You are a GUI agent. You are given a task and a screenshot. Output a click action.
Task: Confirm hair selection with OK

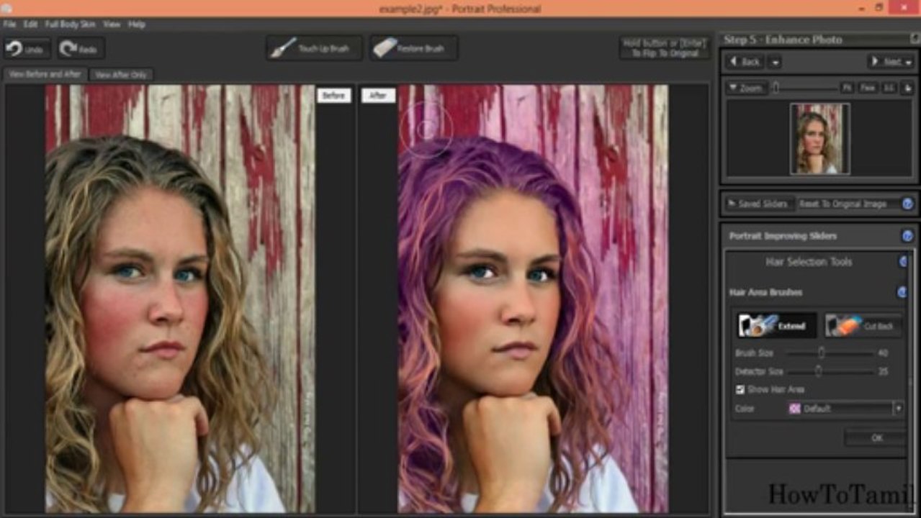[x=876, y=437]
